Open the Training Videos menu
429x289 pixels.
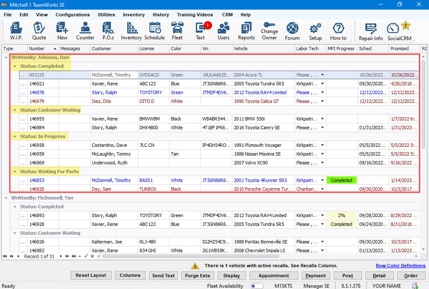195,15
